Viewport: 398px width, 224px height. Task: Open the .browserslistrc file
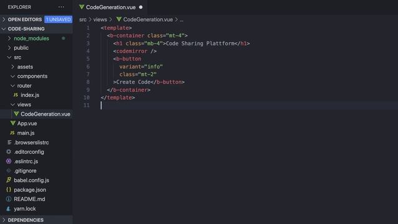(31, 142)
